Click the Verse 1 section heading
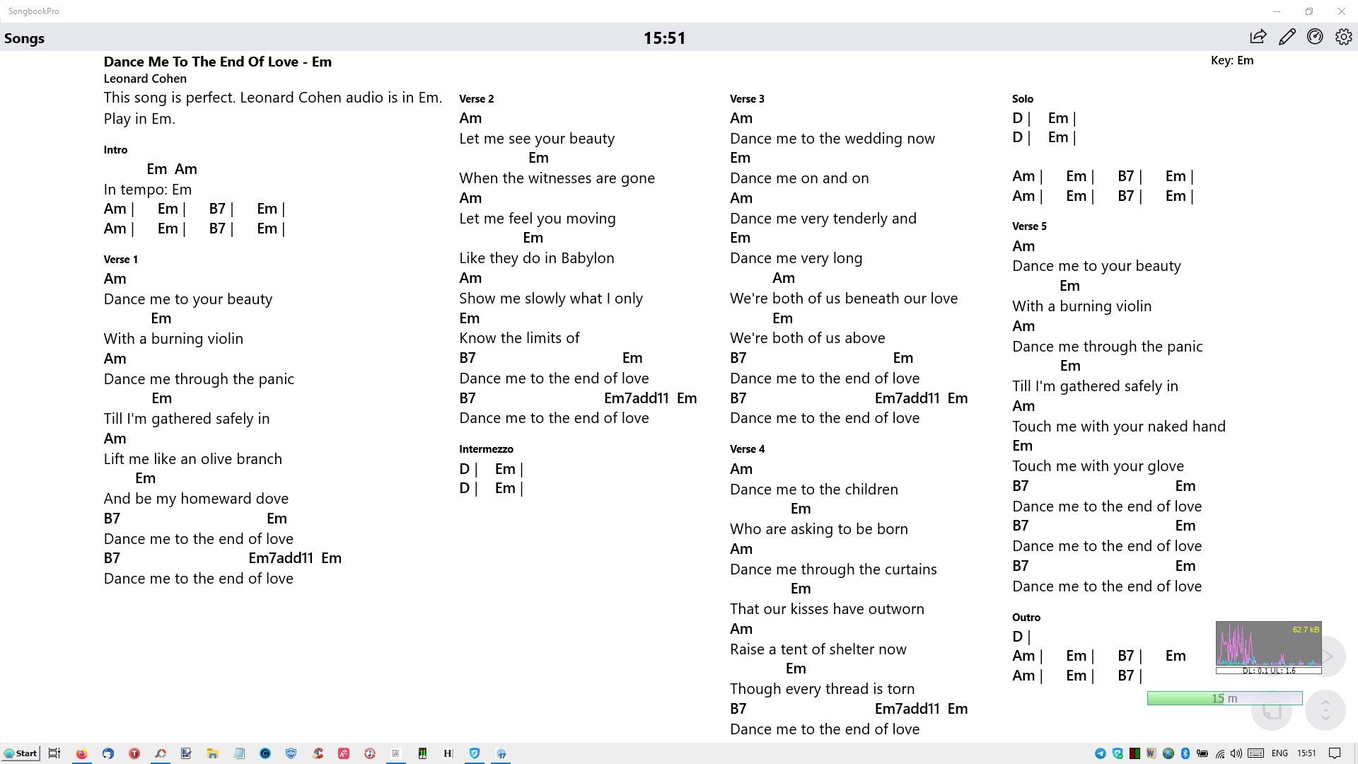The width and height of the screenshot is (1358, 764). point(120,260)
